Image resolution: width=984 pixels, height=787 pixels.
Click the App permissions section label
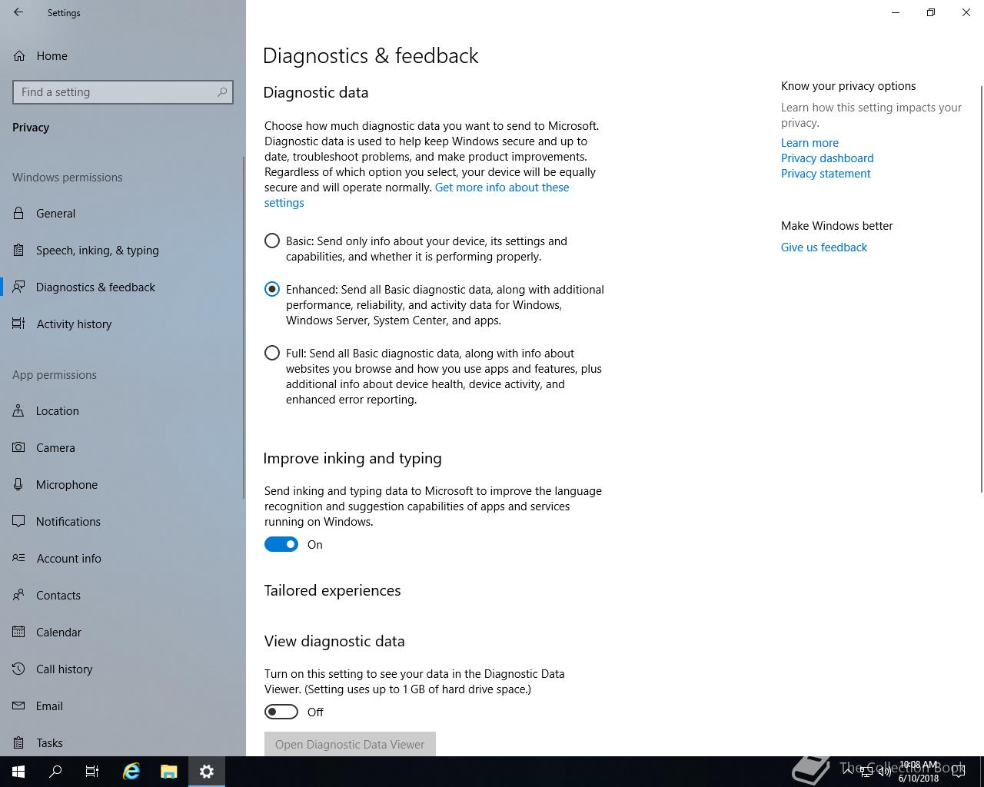coord(55,374)
